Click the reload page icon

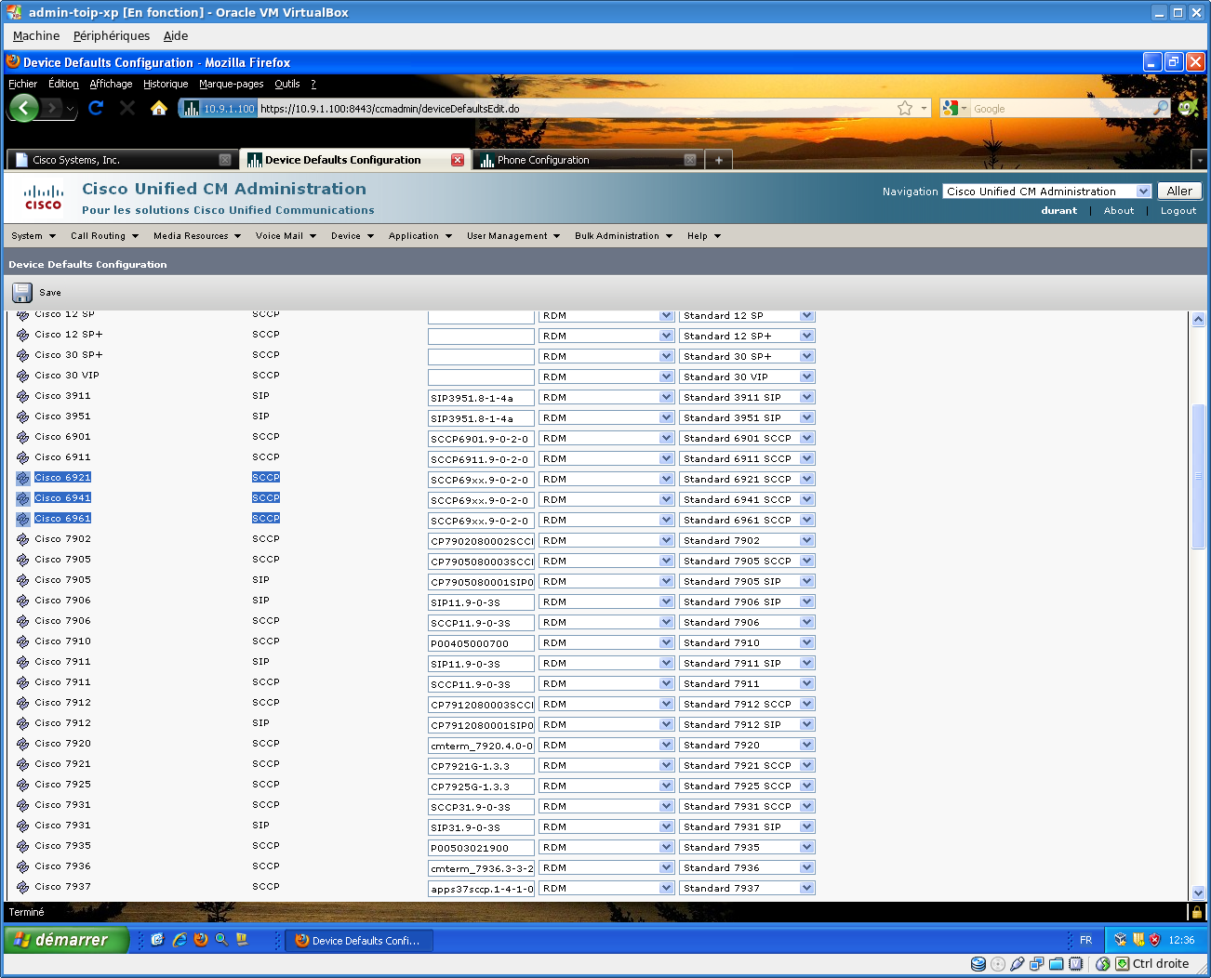click(96, 109)
